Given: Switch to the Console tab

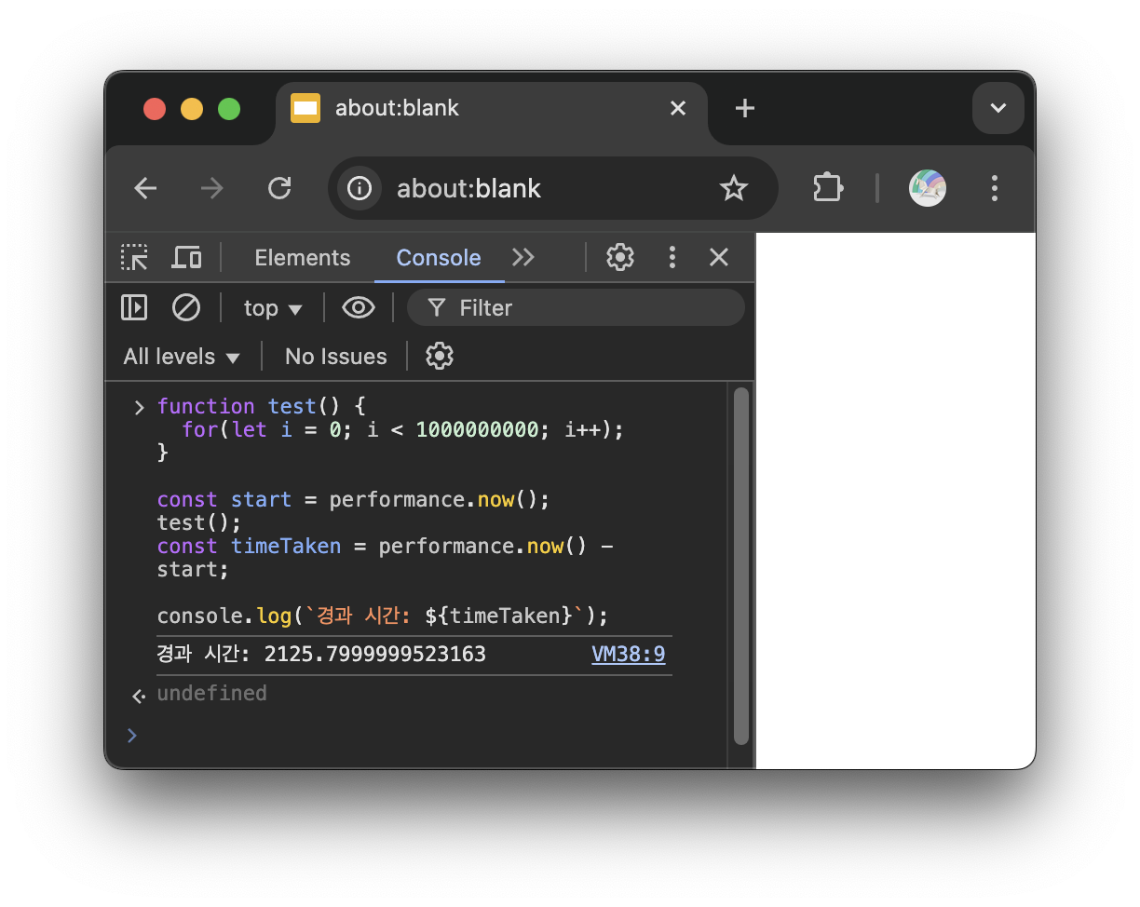Looking at the screenshot, I should click(x=439, y=258).
